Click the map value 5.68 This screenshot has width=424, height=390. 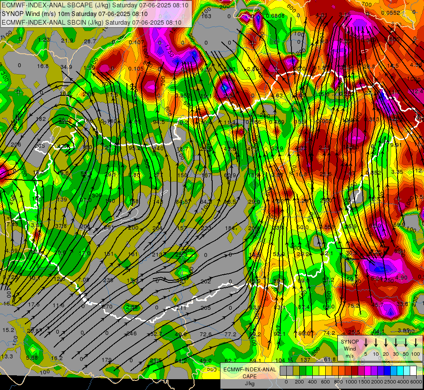(32, 357)
